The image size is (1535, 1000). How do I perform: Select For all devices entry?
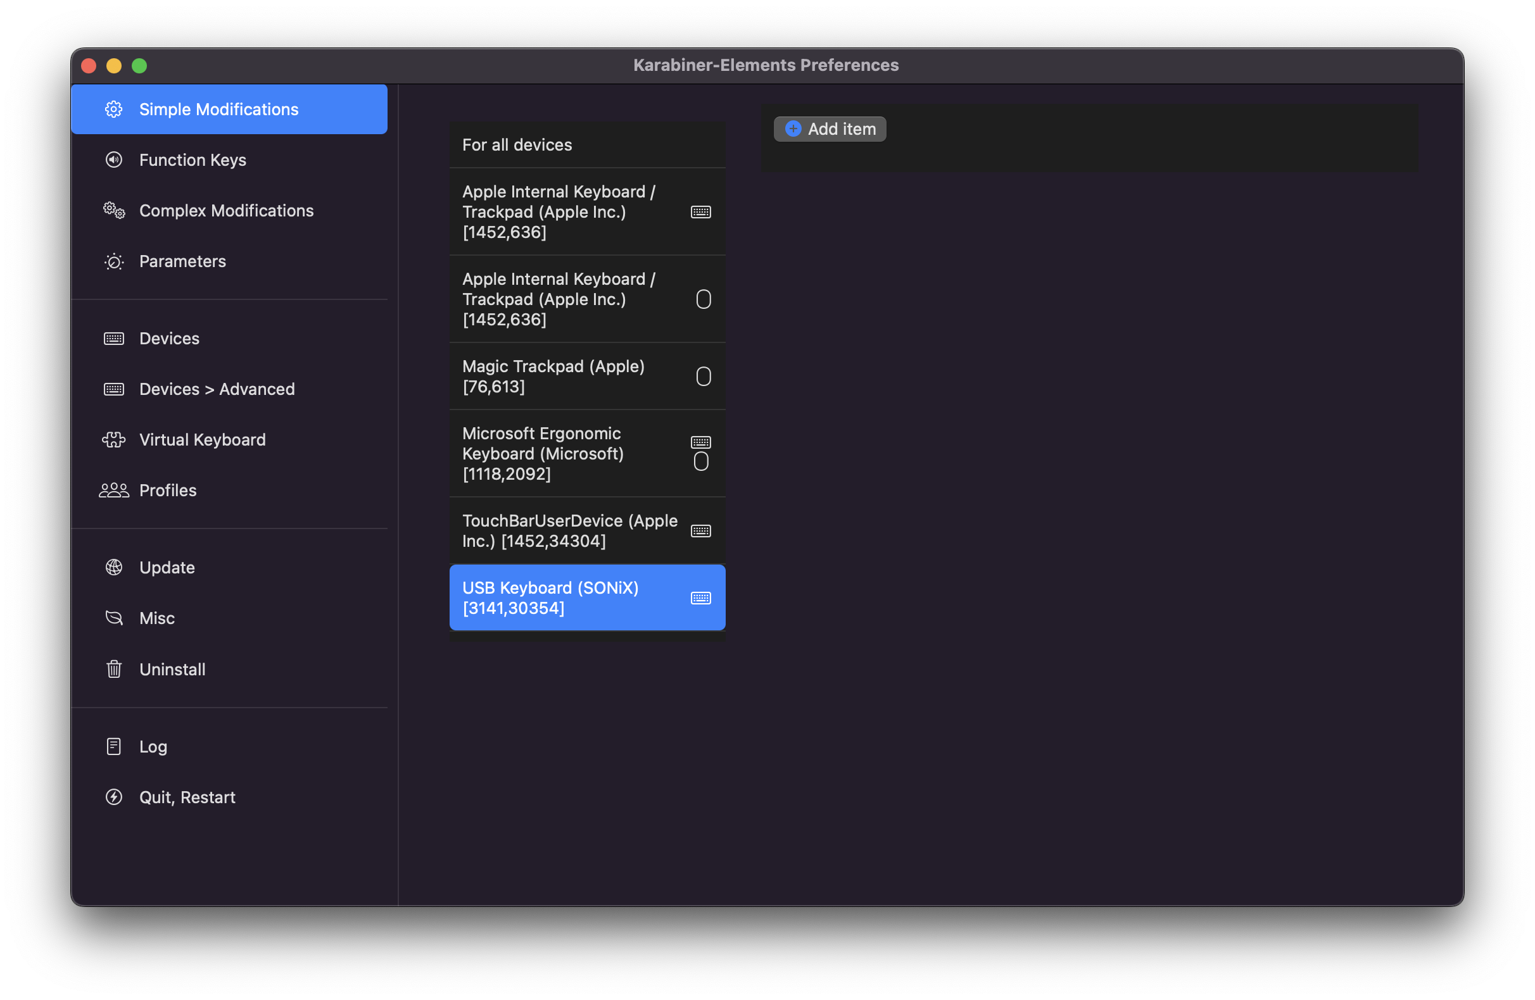(x=586, y=145)
